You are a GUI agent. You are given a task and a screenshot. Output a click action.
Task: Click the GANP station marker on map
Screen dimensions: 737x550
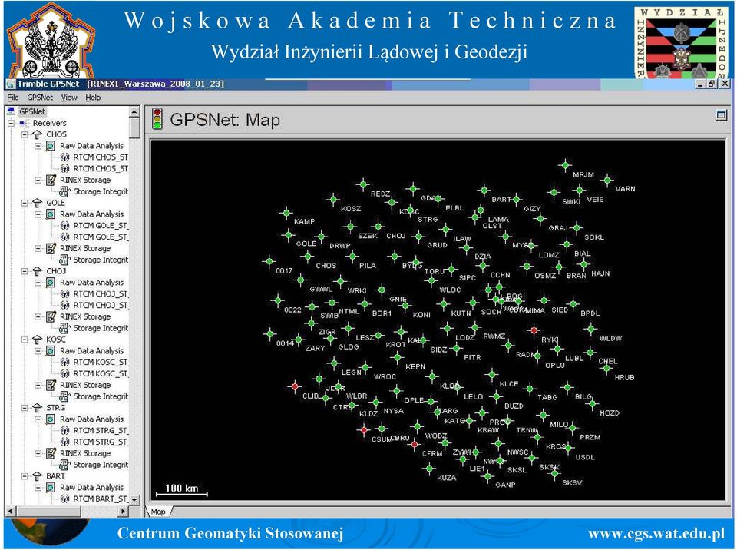[x=487, y=476]
